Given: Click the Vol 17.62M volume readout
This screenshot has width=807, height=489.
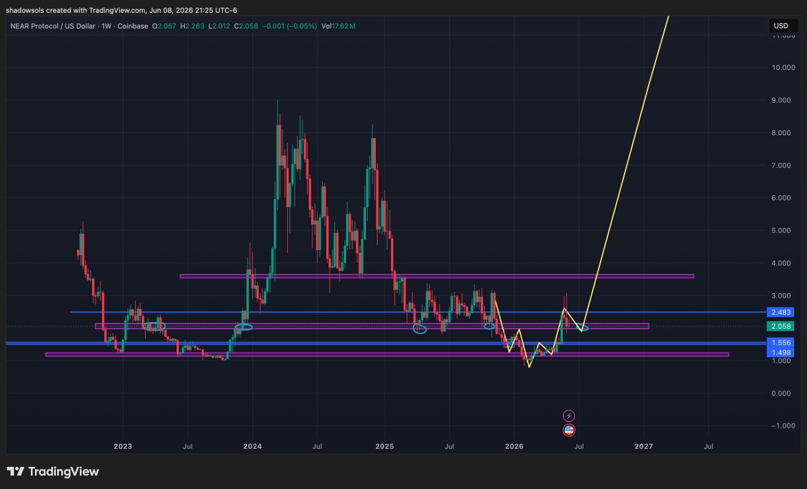Looking at the screenshot, I should tap(340, 26).
